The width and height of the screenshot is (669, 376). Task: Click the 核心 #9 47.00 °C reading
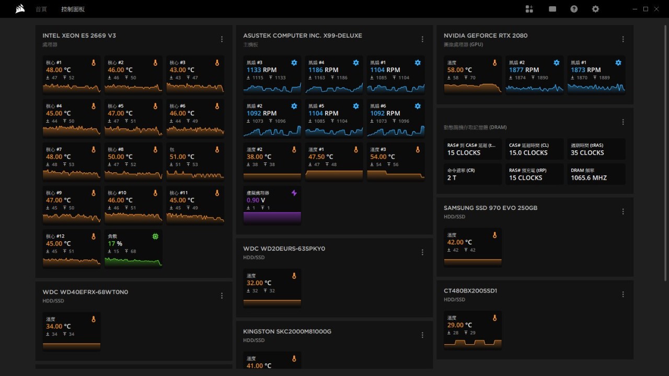pyautogui.click(x=58, y=200)
